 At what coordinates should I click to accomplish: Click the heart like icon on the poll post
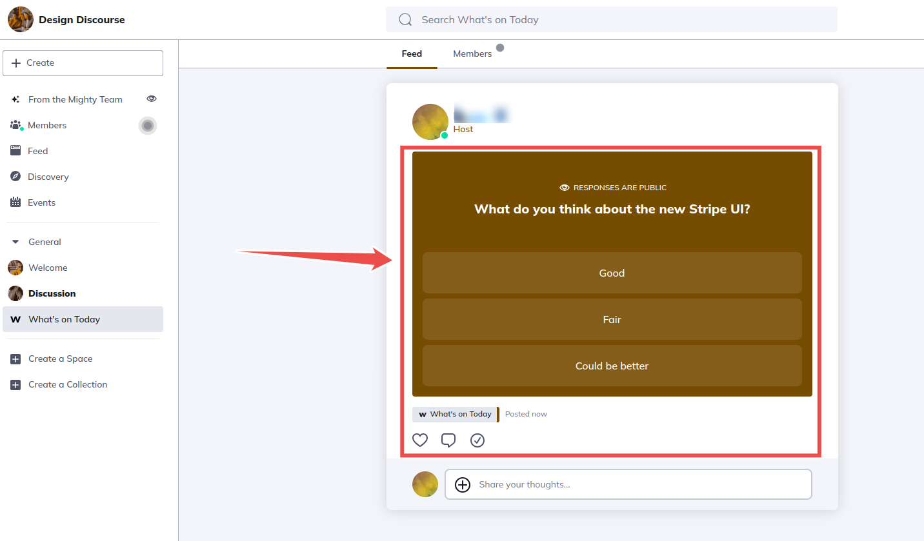[x=420, y=440]
